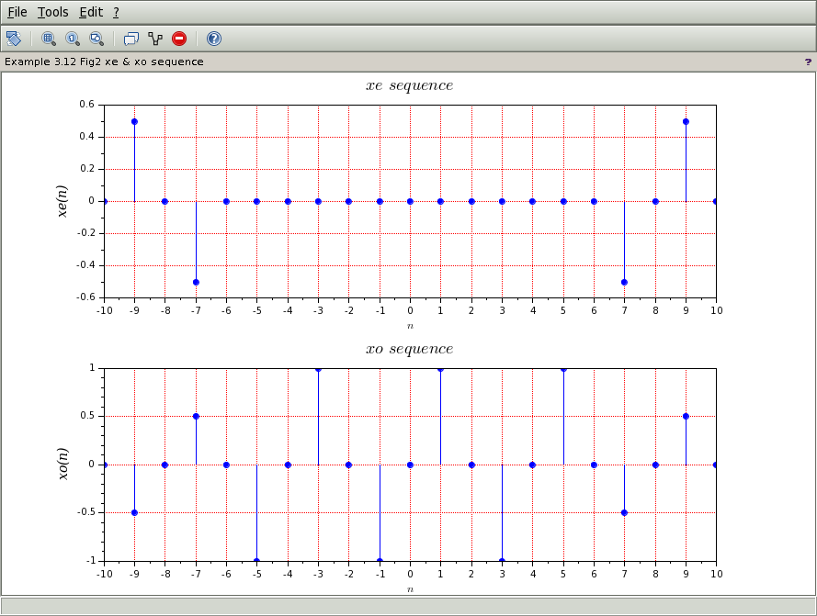Click the xo data point at n=9
The height and width of the screenshot is (616, 817).
686,416
